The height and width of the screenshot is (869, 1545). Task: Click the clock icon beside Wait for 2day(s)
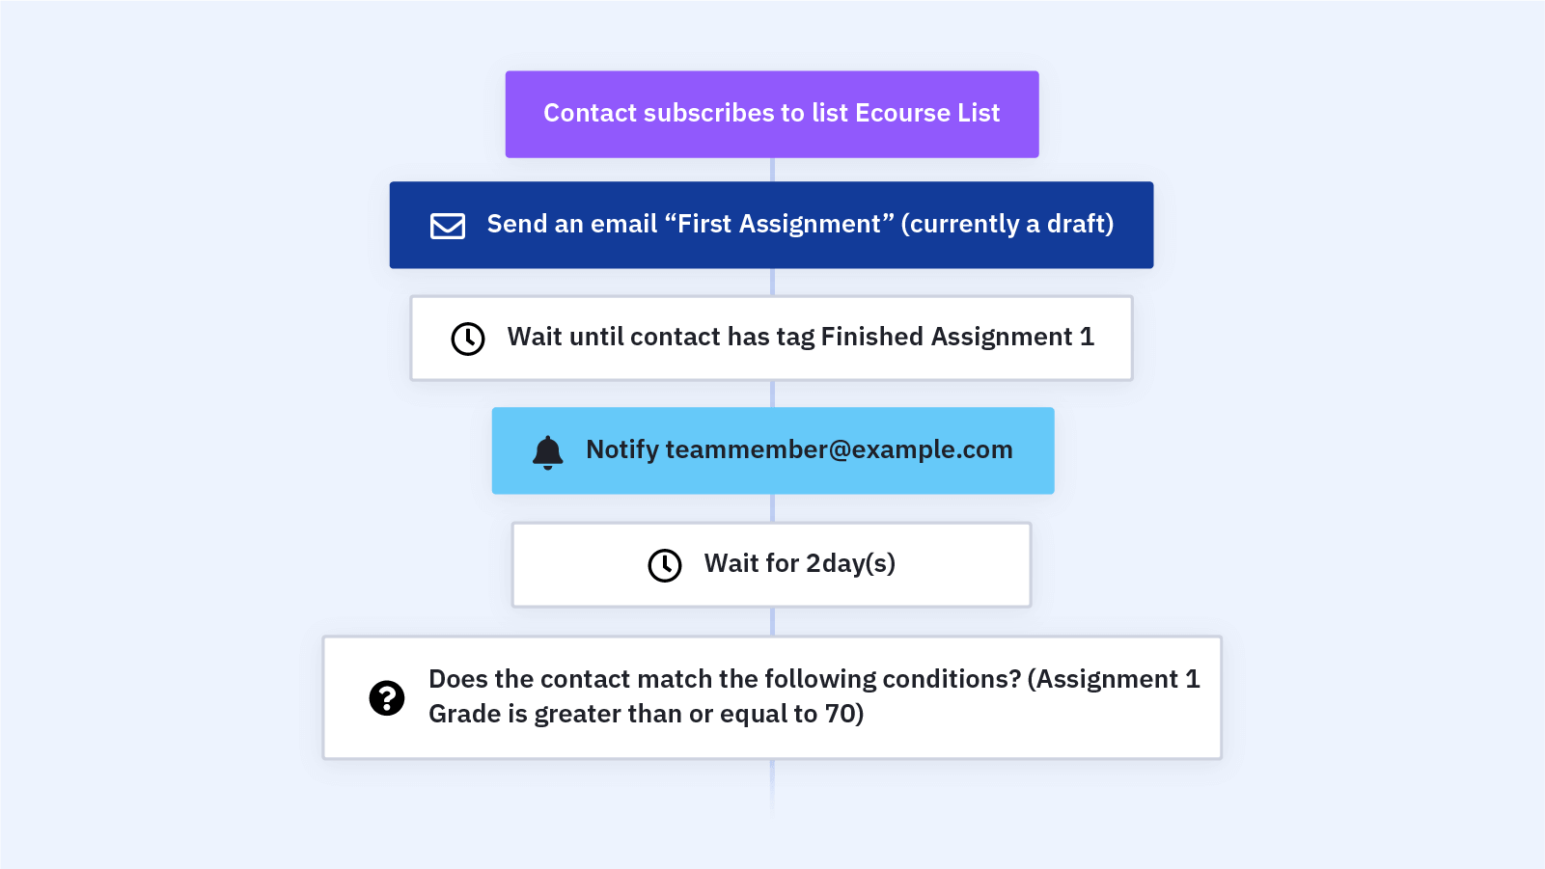(x=665, y=565)
